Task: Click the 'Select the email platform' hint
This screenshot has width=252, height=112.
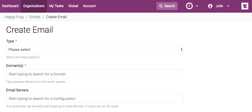Action: click(x=23, y=57)
